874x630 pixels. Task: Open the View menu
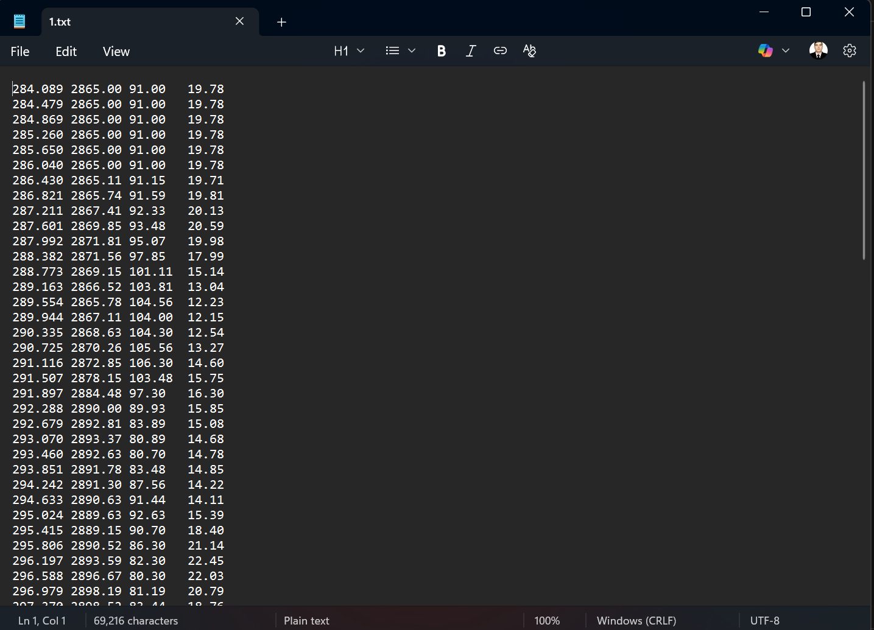pyautogui.click(x=116, y=52)
